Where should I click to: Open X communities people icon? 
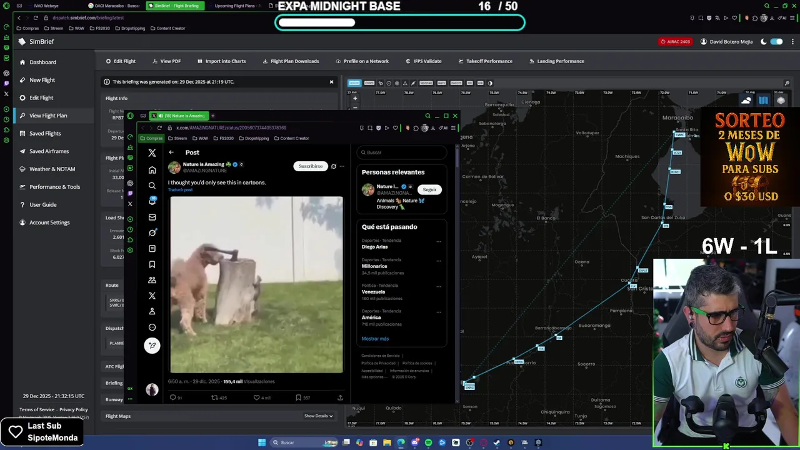(152, 280)
